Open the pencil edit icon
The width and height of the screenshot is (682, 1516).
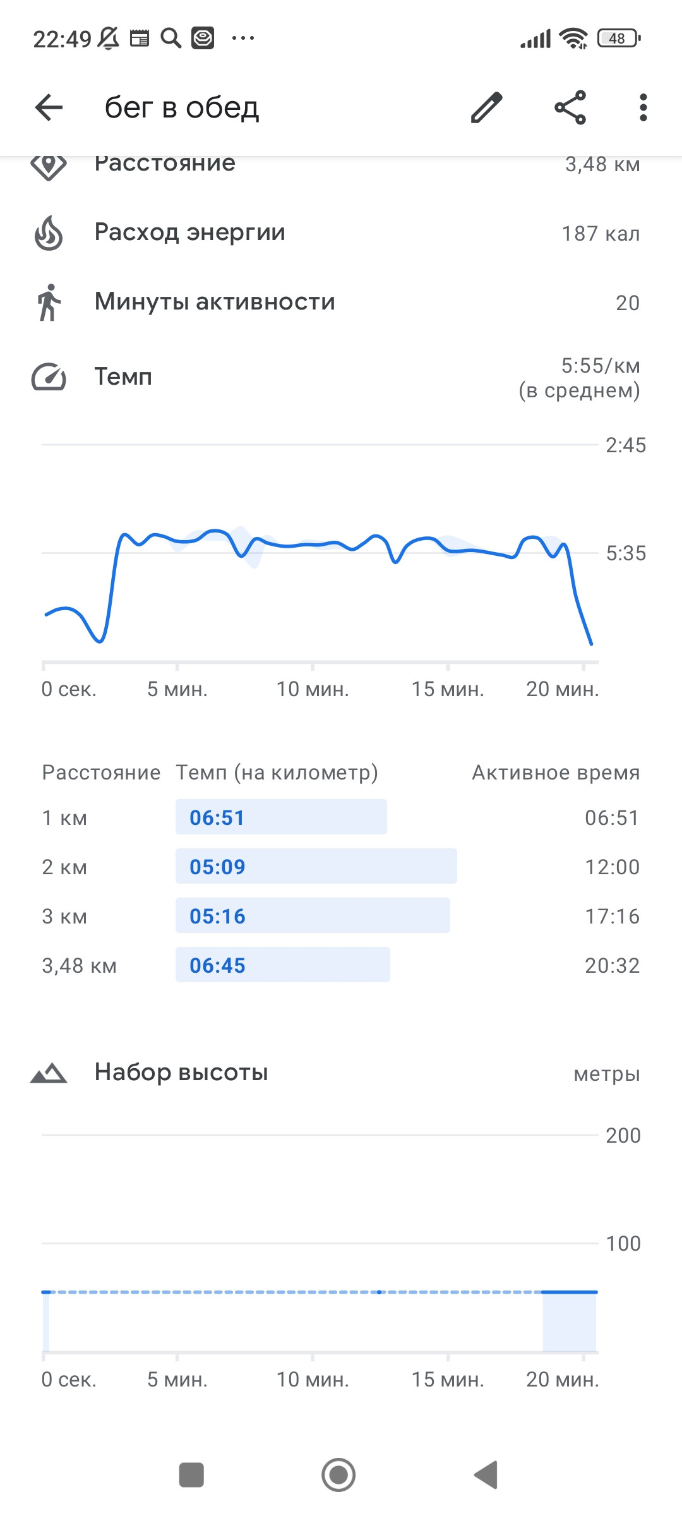pyautogui.click(x=487, y=107)
